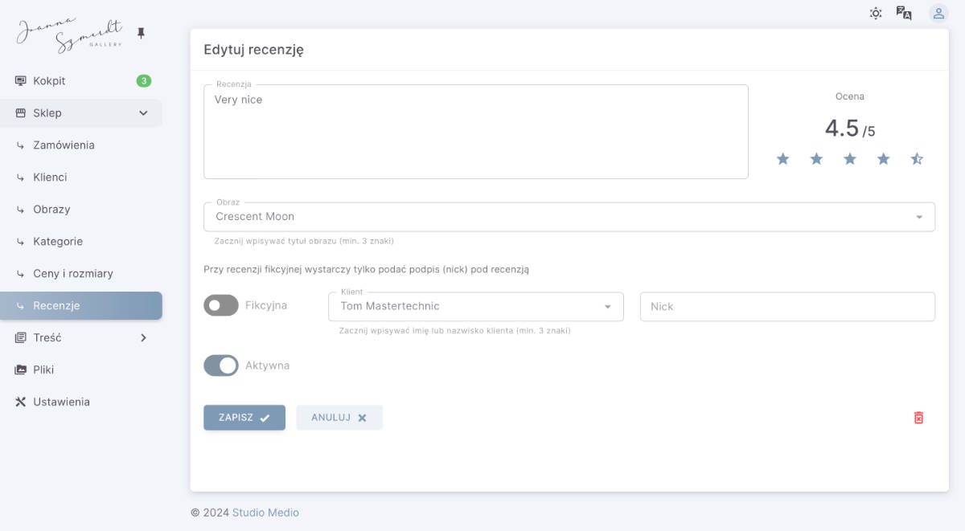Click the Joanna Szmerdt Gallery logo
Image resolution: width=965 pixels, height=531 pixels.
click(x=70, y=35)
